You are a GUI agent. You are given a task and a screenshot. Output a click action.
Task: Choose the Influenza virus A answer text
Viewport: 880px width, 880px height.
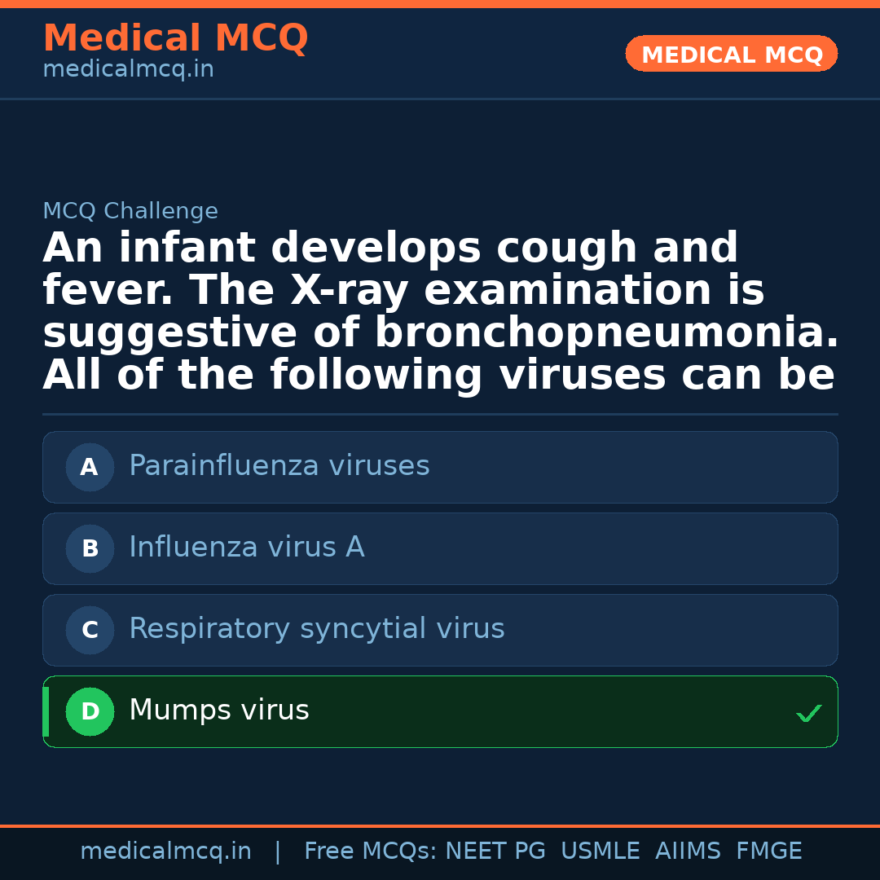246,548
